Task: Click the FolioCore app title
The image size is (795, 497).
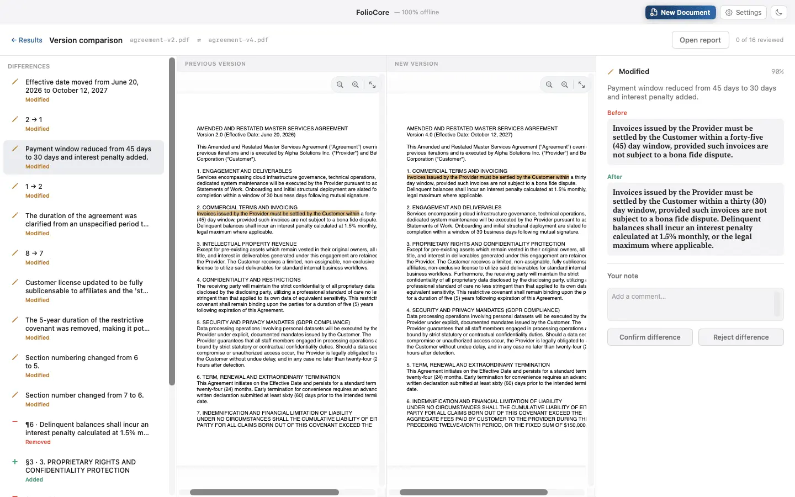Action: [373, 12]
